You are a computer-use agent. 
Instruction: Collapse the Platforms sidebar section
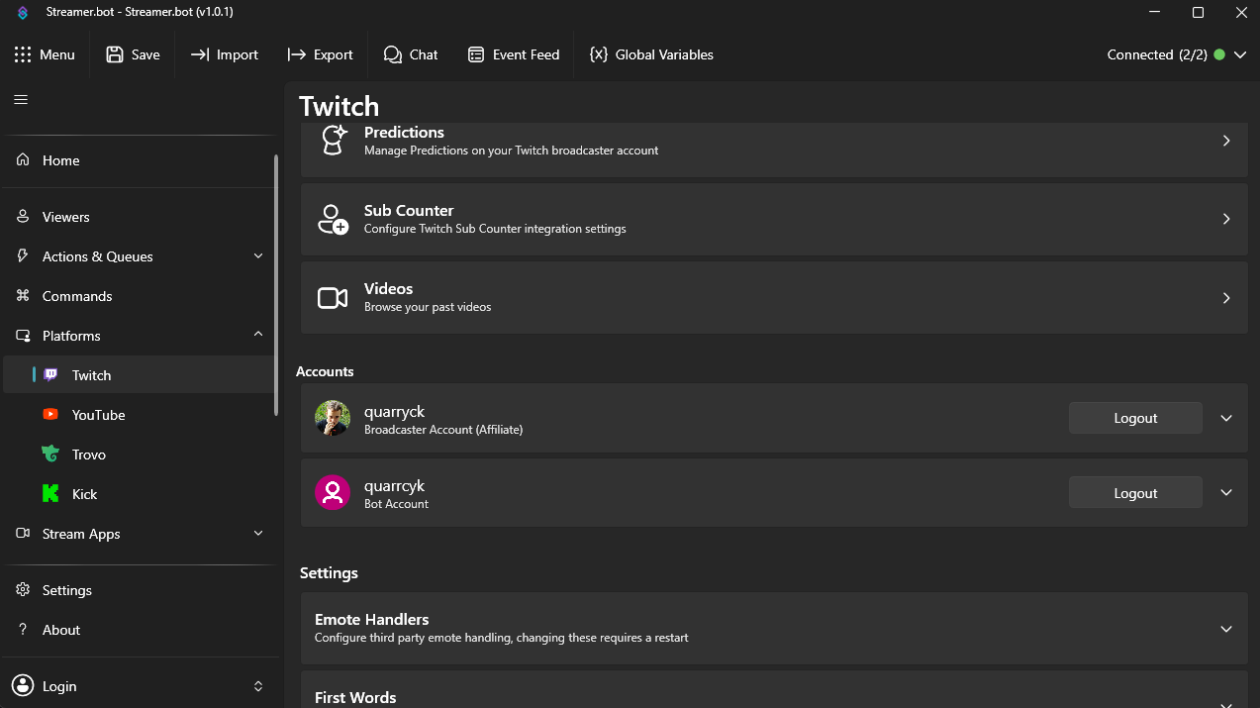click(258, 335)
